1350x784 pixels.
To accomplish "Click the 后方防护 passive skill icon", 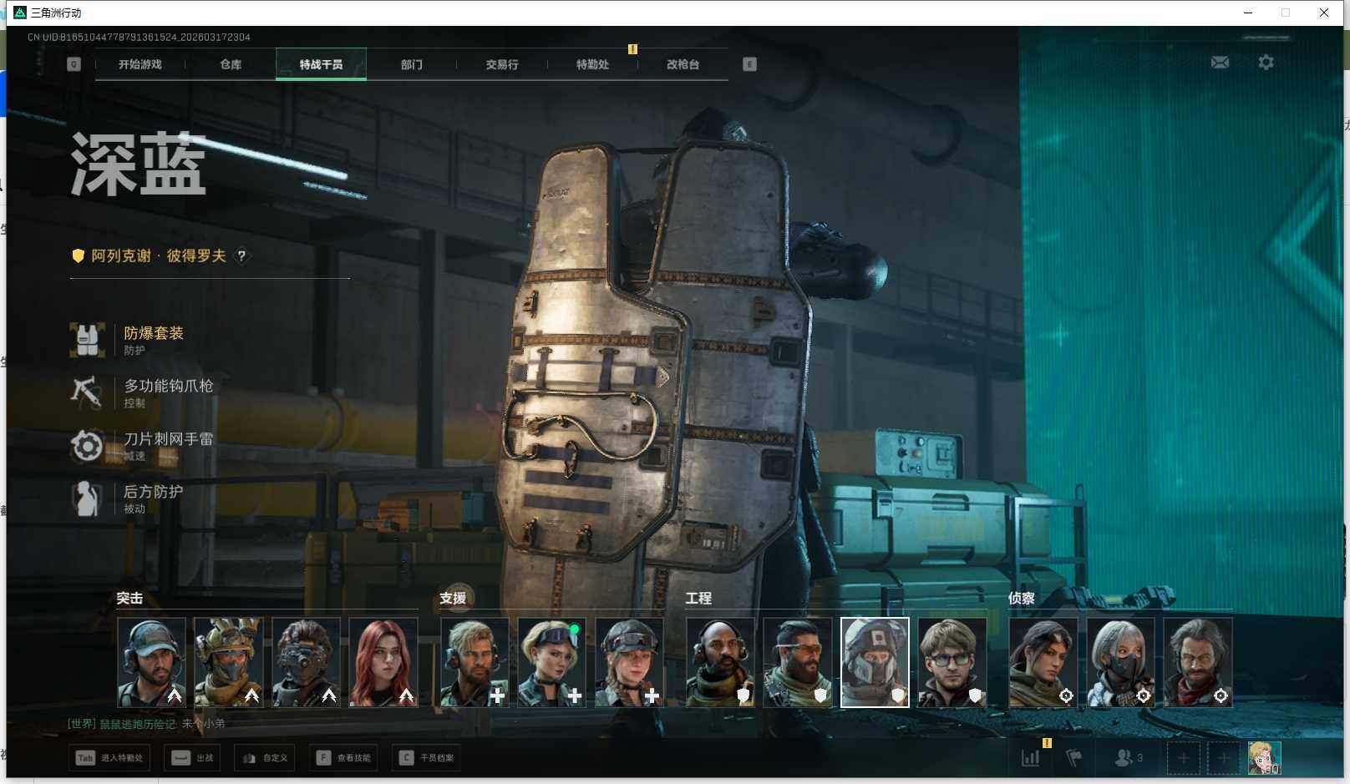I will tap(87, 498).
